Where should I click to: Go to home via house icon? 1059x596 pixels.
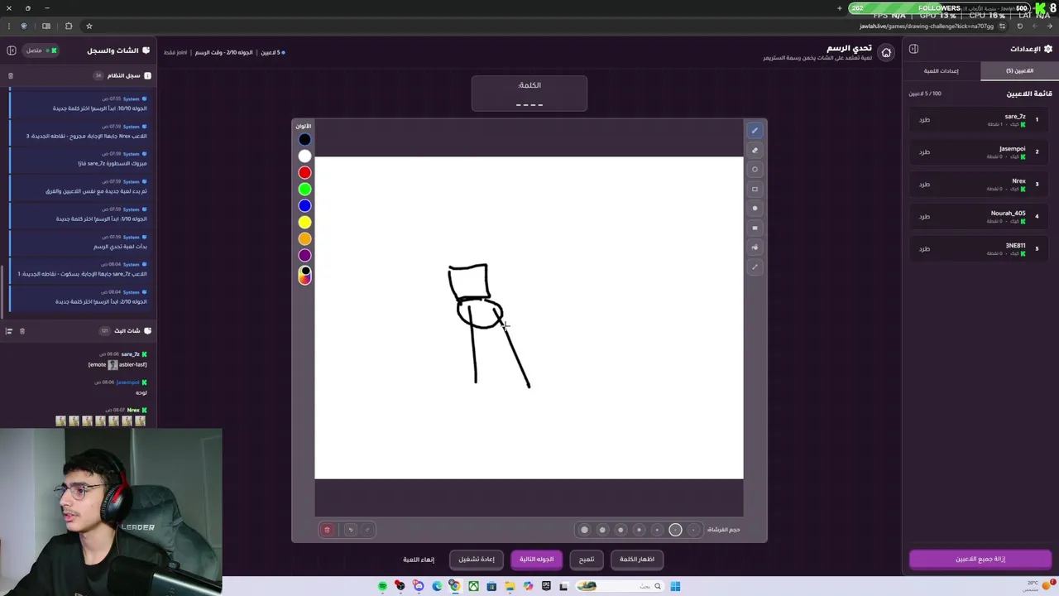(x=886, y=53)
